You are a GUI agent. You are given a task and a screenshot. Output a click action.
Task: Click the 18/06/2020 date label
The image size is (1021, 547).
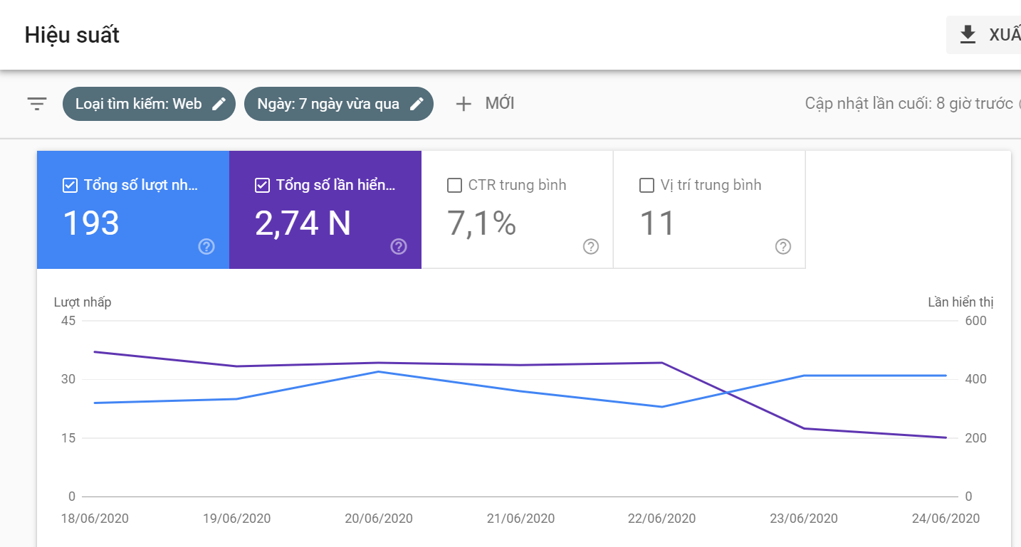(95, 519)
